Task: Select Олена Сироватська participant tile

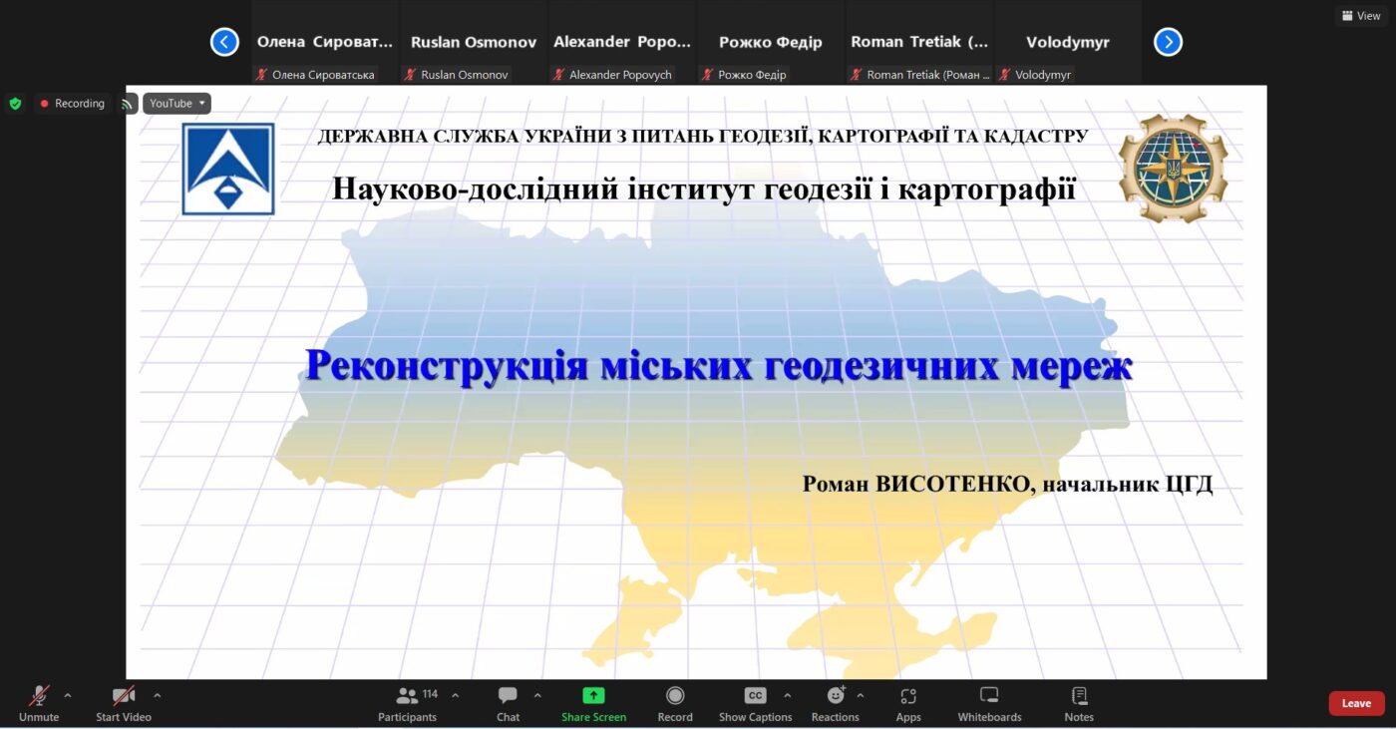Action: (x=325, y=42)
